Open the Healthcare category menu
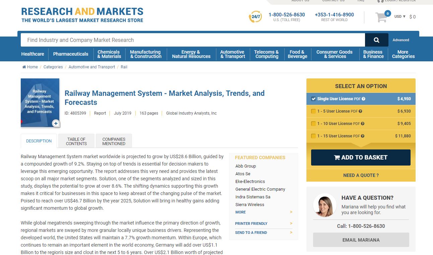Image resolution: width=433 pixels, height=255 pixels. pyautogui.click(x=32, y=54)
